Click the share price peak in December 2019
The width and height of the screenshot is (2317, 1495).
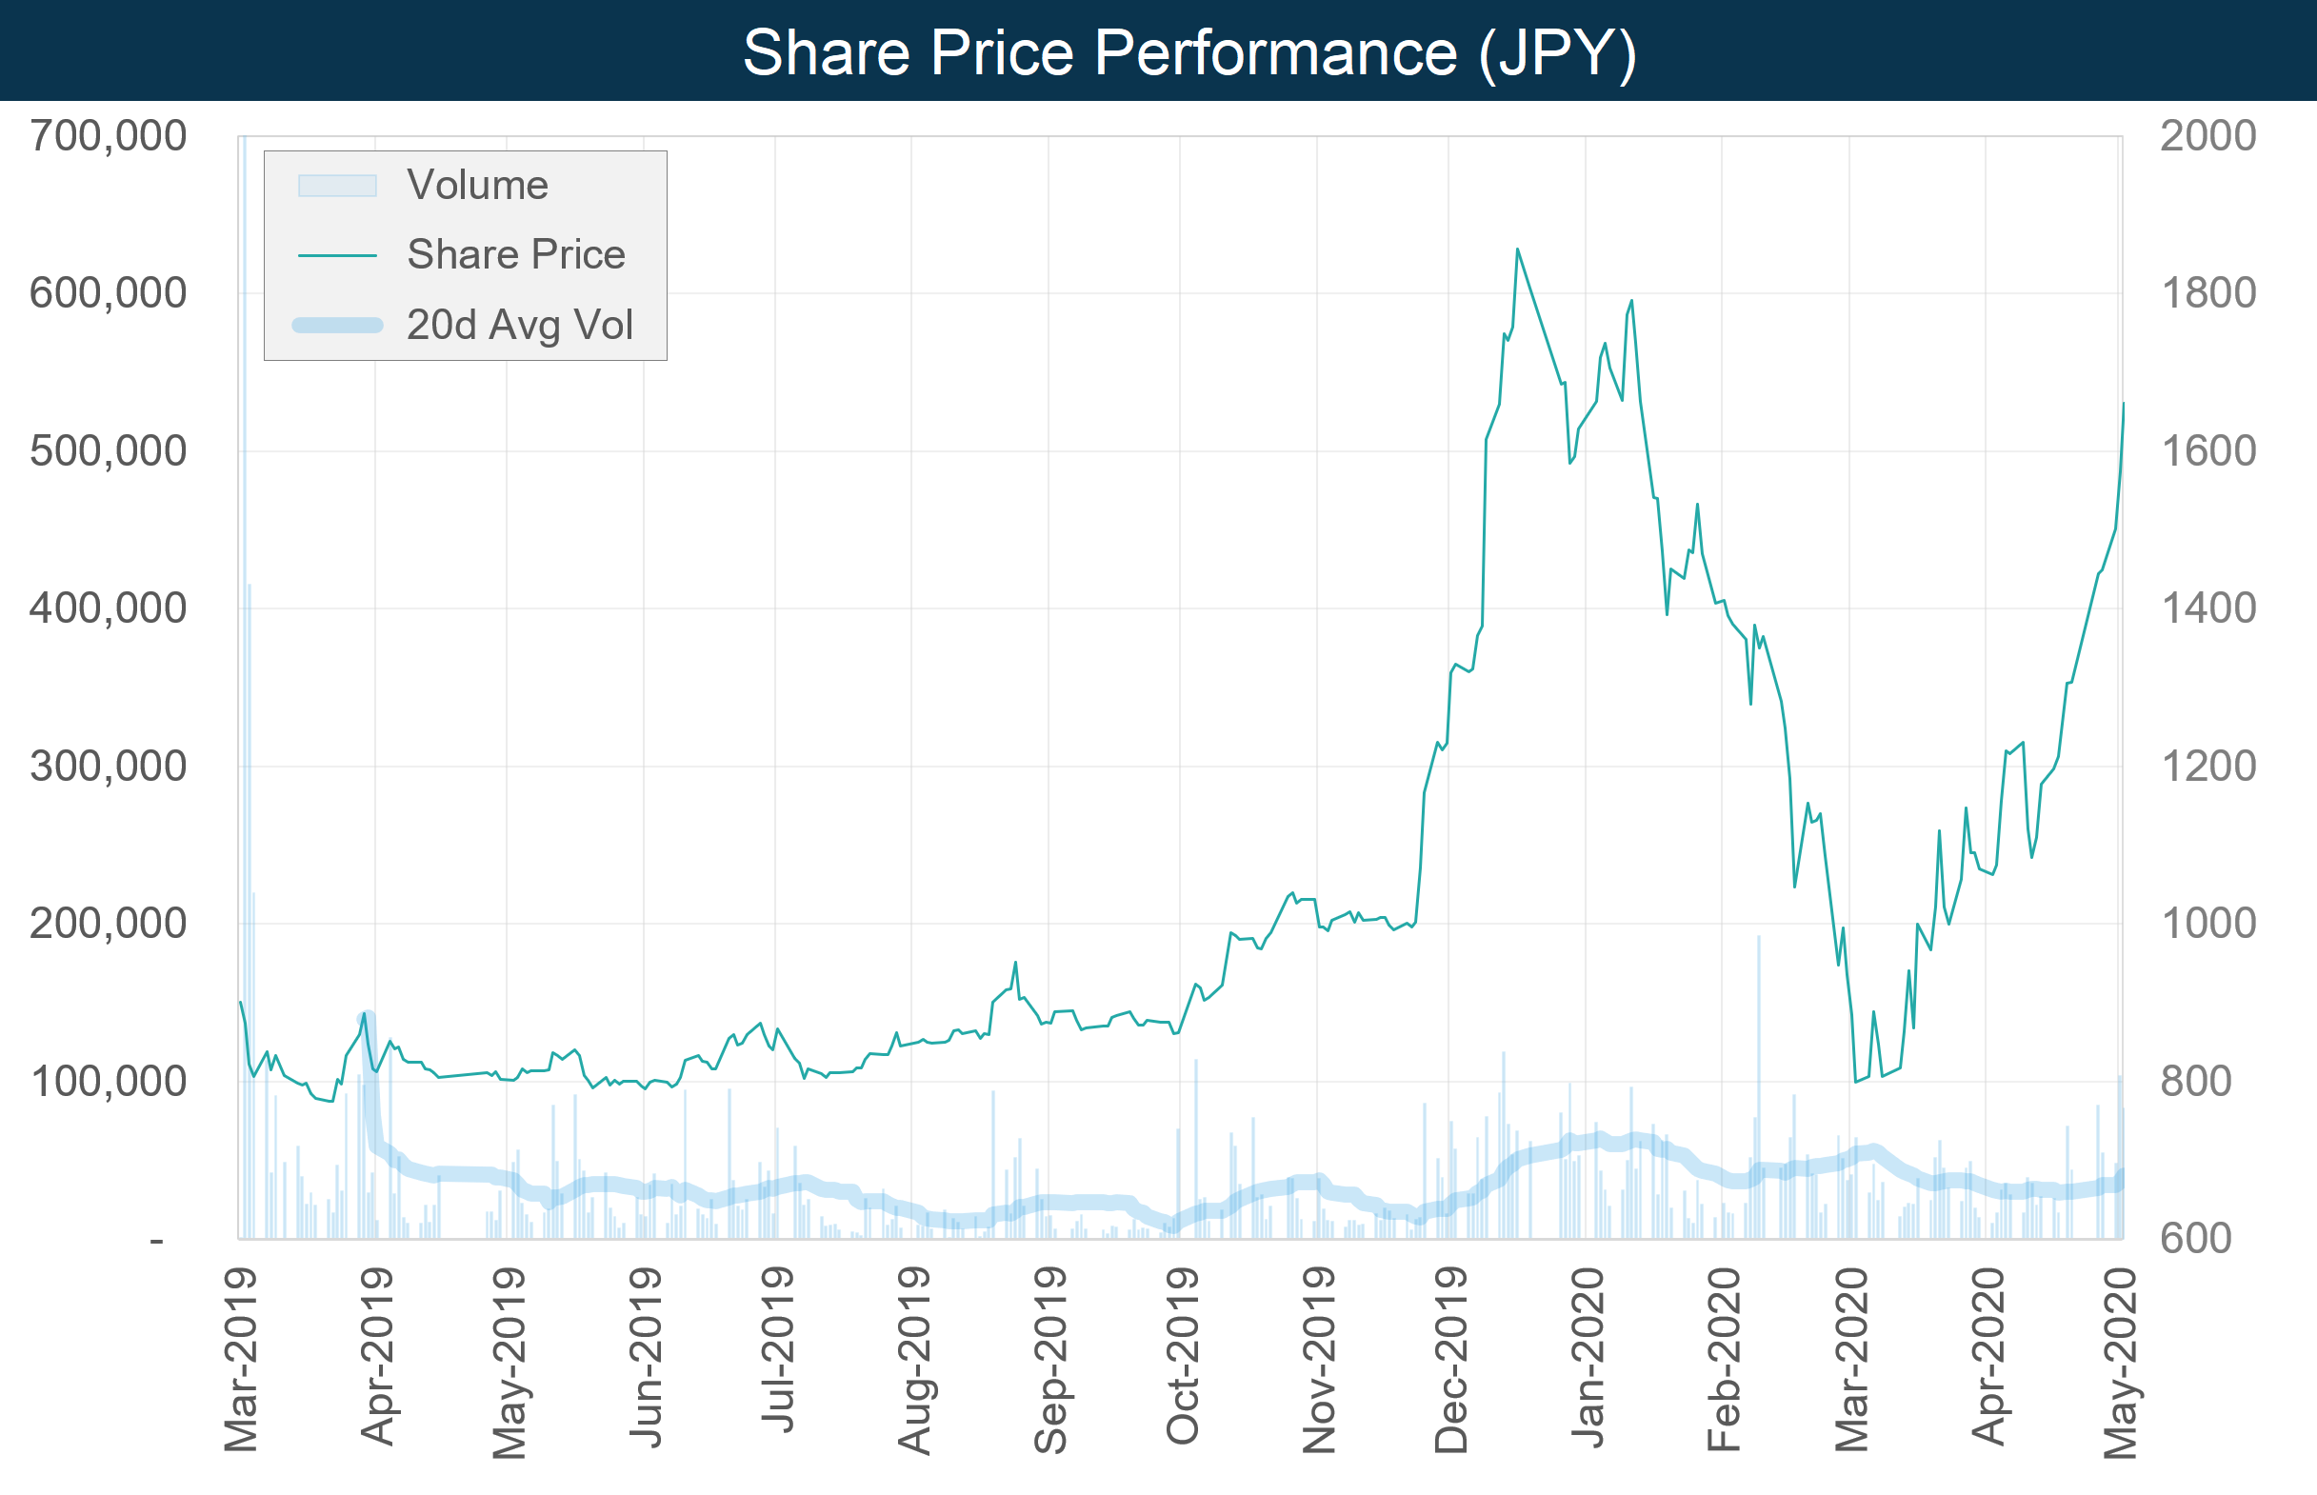(1517, 250)
